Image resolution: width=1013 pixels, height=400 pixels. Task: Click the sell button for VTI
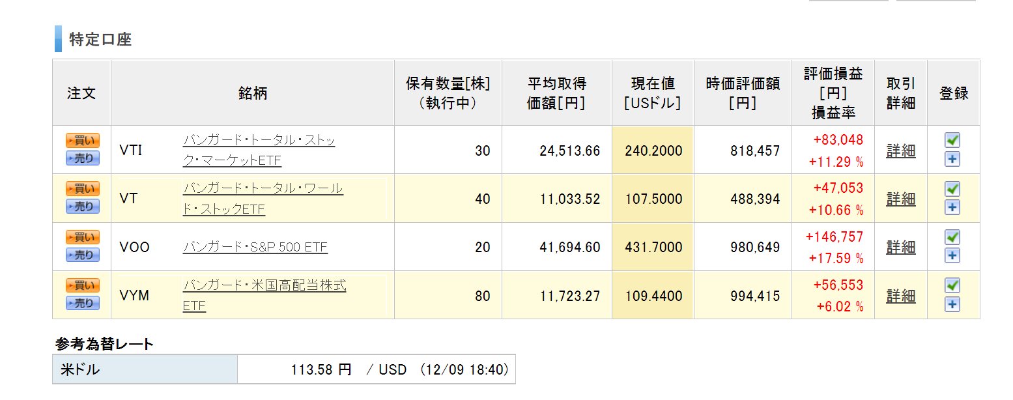pyautogui.click(x=82, y=158)
